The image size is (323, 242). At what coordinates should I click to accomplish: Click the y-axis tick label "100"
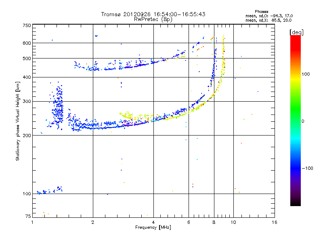(x=27, y=194)
